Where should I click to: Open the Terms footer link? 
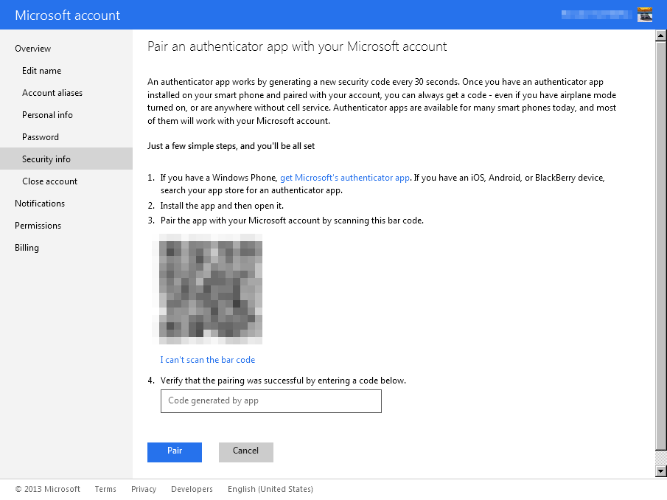click(x=105, y=489)
